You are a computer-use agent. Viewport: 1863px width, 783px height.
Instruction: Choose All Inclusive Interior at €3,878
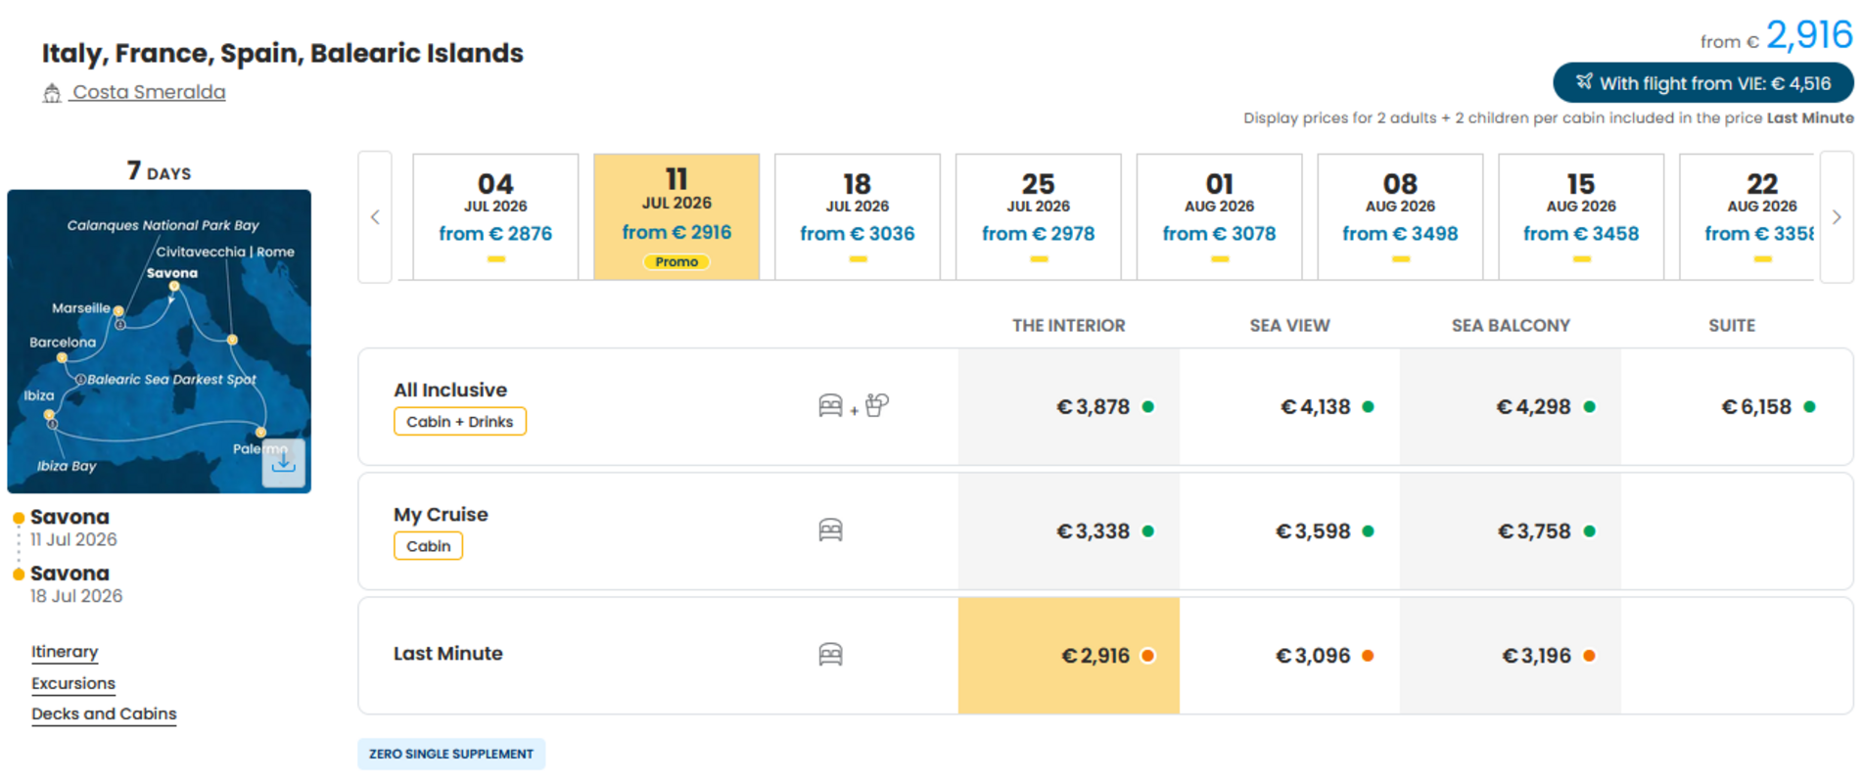tap(1069, 406)
